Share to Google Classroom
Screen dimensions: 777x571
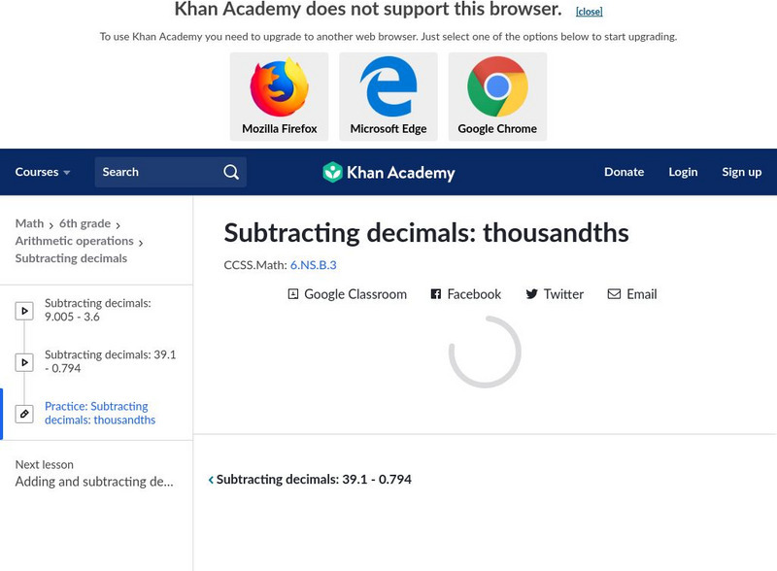click(347, 294)
